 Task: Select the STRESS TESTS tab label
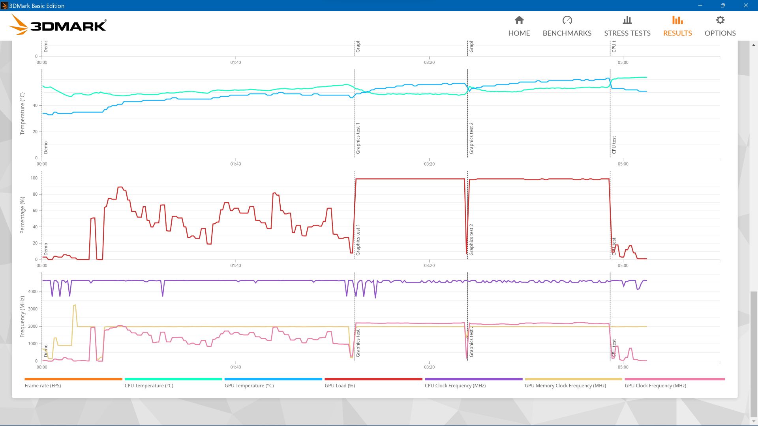click(x=627, y=33)
